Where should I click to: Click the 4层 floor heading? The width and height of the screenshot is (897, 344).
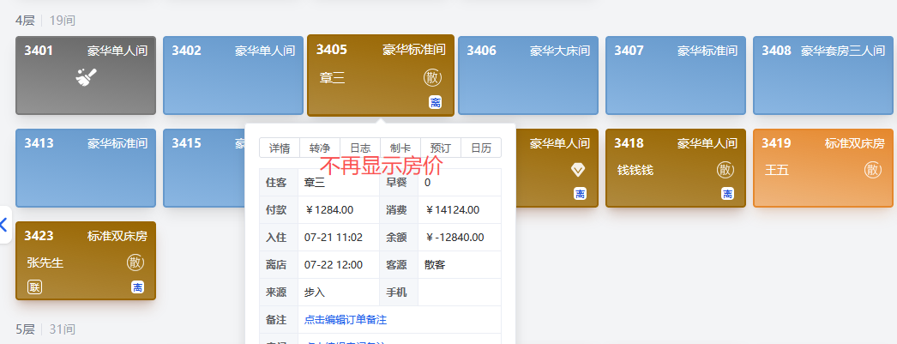point(25,21)
